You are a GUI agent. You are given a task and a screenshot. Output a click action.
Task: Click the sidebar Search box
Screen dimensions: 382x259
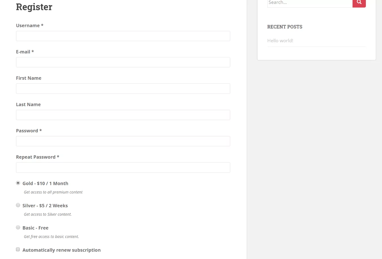click(310, 3)
